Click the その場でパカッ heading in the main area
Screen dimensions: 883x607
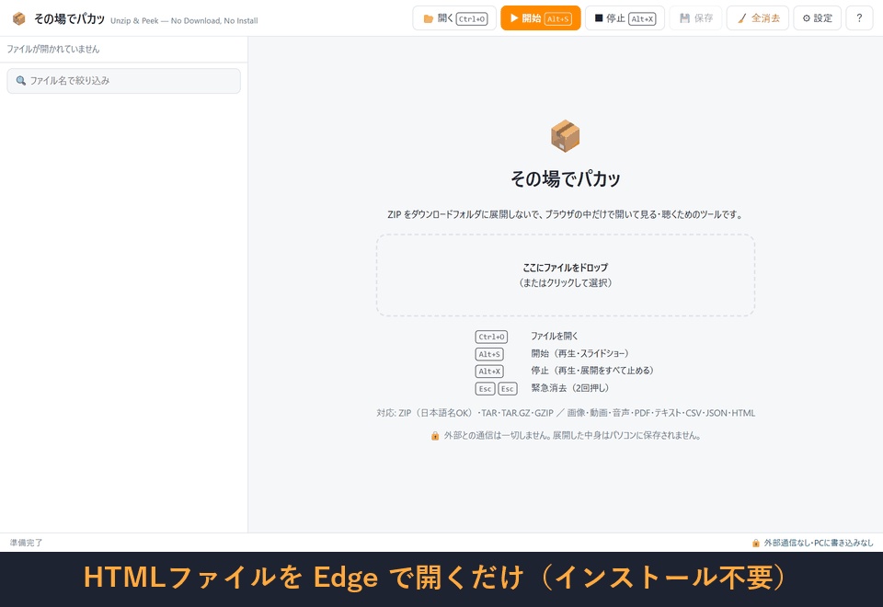[566, 178]
